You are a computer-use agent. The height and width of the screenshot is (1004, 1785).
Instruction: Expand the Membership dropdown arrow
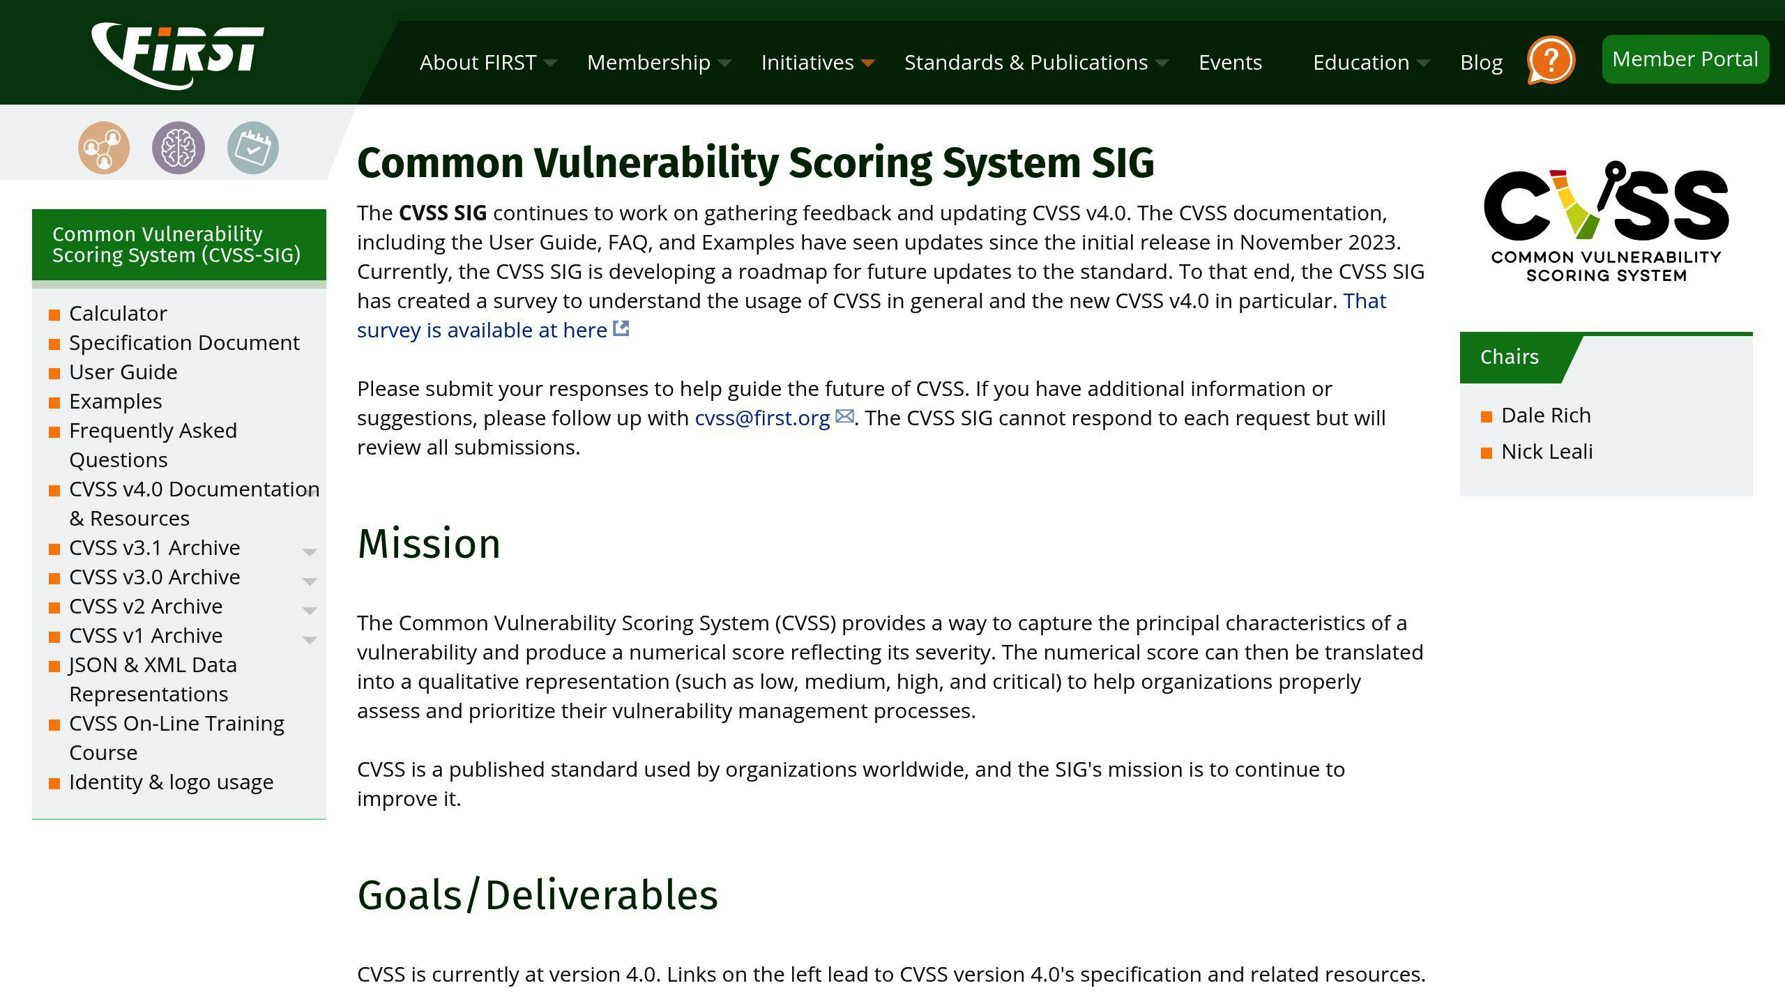[724, 63]
